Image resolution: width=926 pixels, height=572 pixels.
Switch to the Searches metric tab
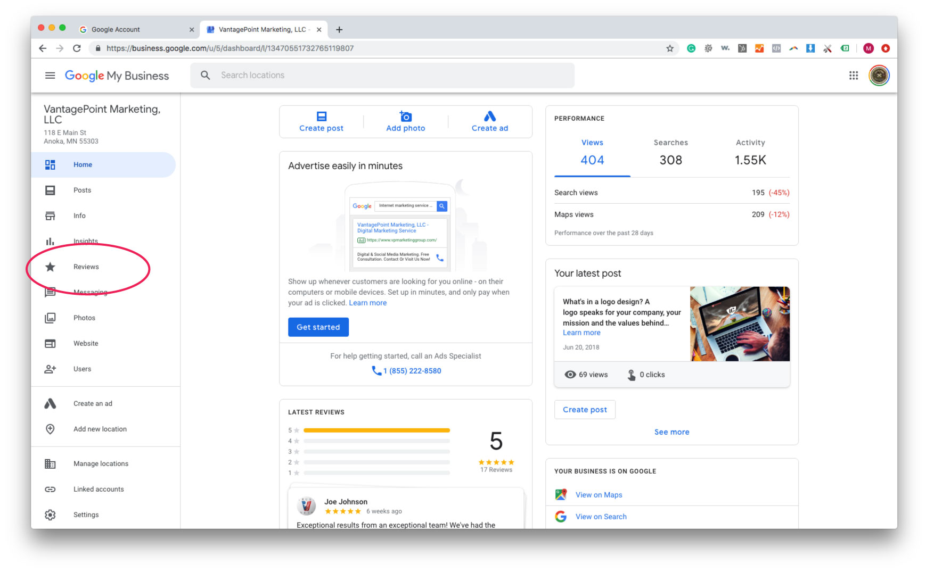(x=670, y=152)
